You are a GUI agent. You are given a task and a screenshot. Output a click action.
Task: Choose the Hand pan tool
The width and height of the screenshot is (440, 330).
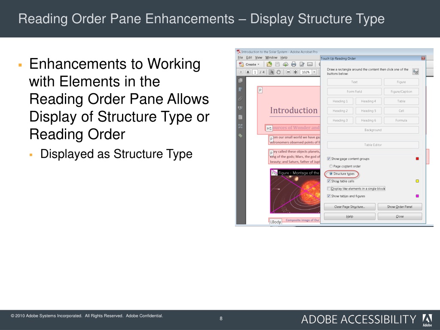point(278,72)
